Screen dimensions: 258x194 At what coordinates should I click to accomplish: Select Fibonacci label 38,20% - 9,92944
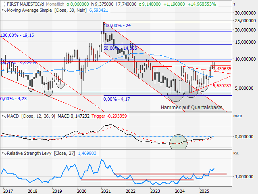(x=18, y=63)
